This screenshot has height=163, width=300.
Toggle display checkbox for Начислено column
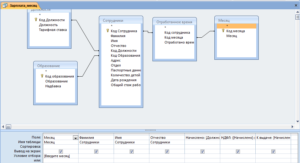[202, 151]
